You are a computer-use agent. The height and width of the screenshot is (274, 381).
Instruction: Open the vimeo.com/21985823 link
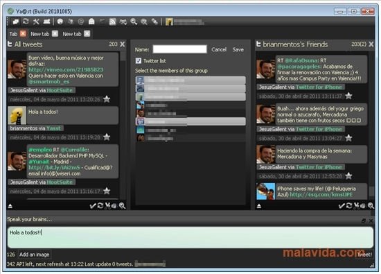66,69
